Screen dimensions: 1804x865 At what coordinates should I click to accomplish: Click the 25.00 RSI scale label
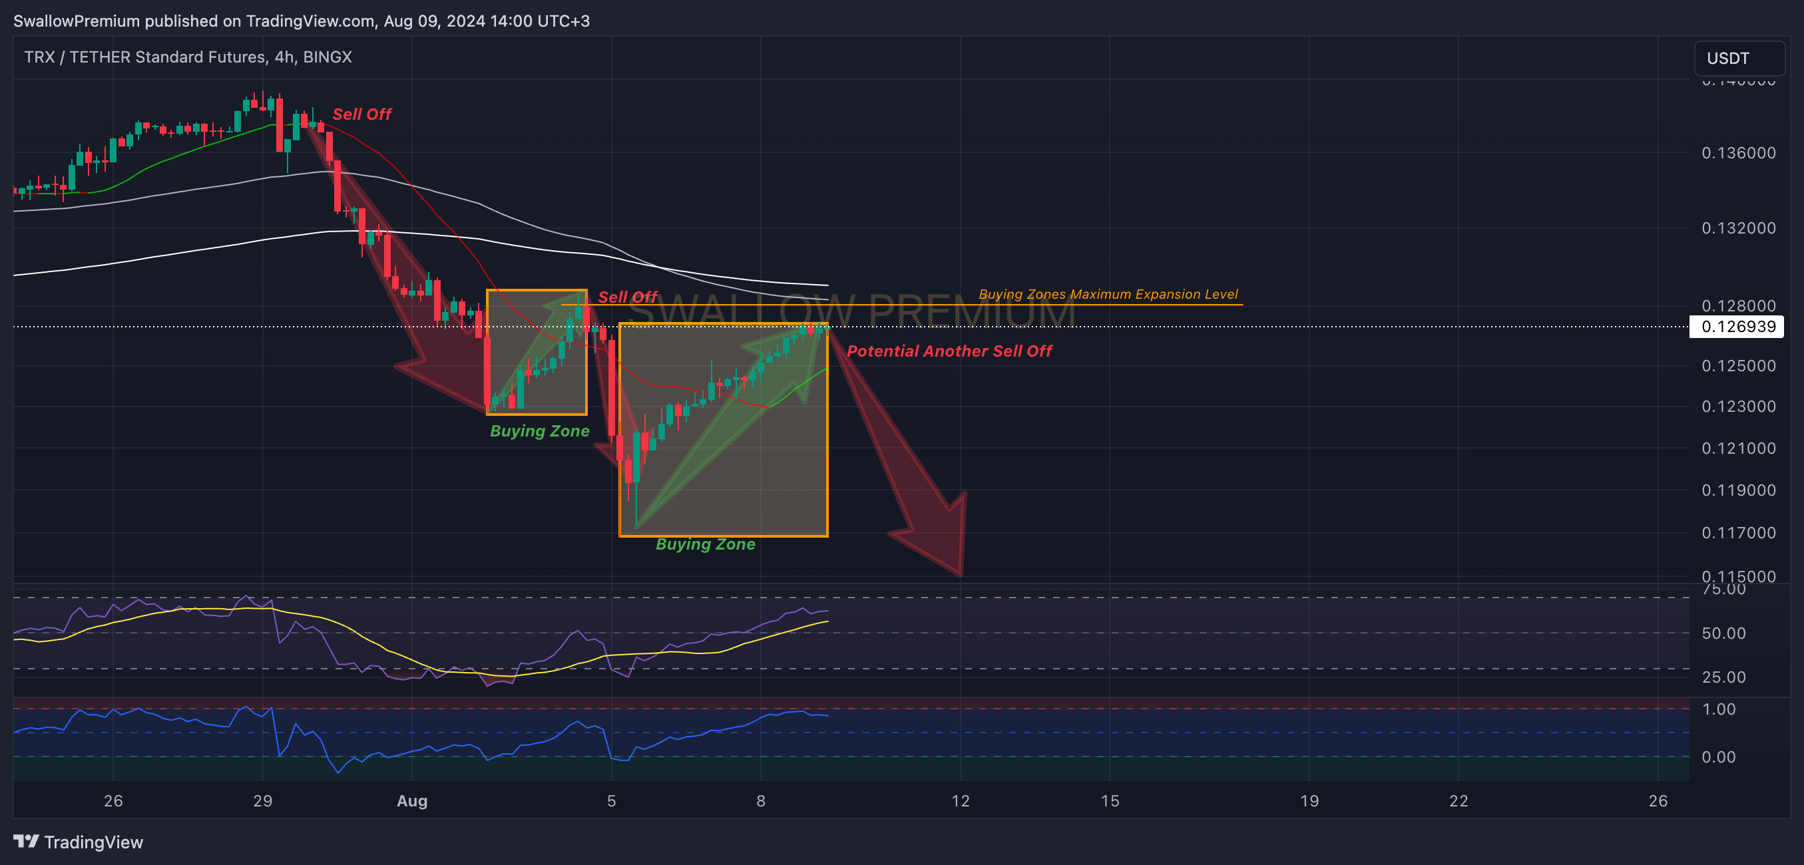click(x=1723, y=677)
